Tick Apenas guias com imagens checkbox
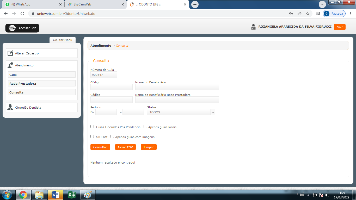This screenshot has height=200, width=356. (x=112, y=136)
